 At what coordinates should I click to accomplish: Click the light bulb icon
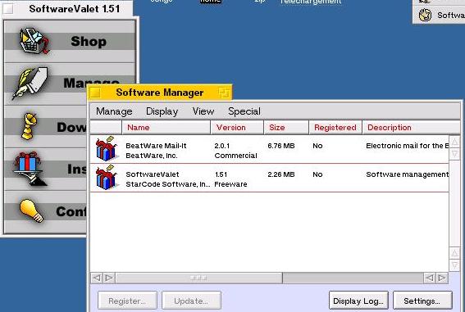[31, 210]
